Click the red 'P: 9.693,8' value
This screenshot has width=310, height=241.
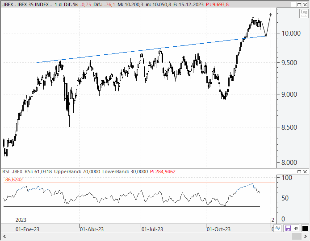(217, 4)
